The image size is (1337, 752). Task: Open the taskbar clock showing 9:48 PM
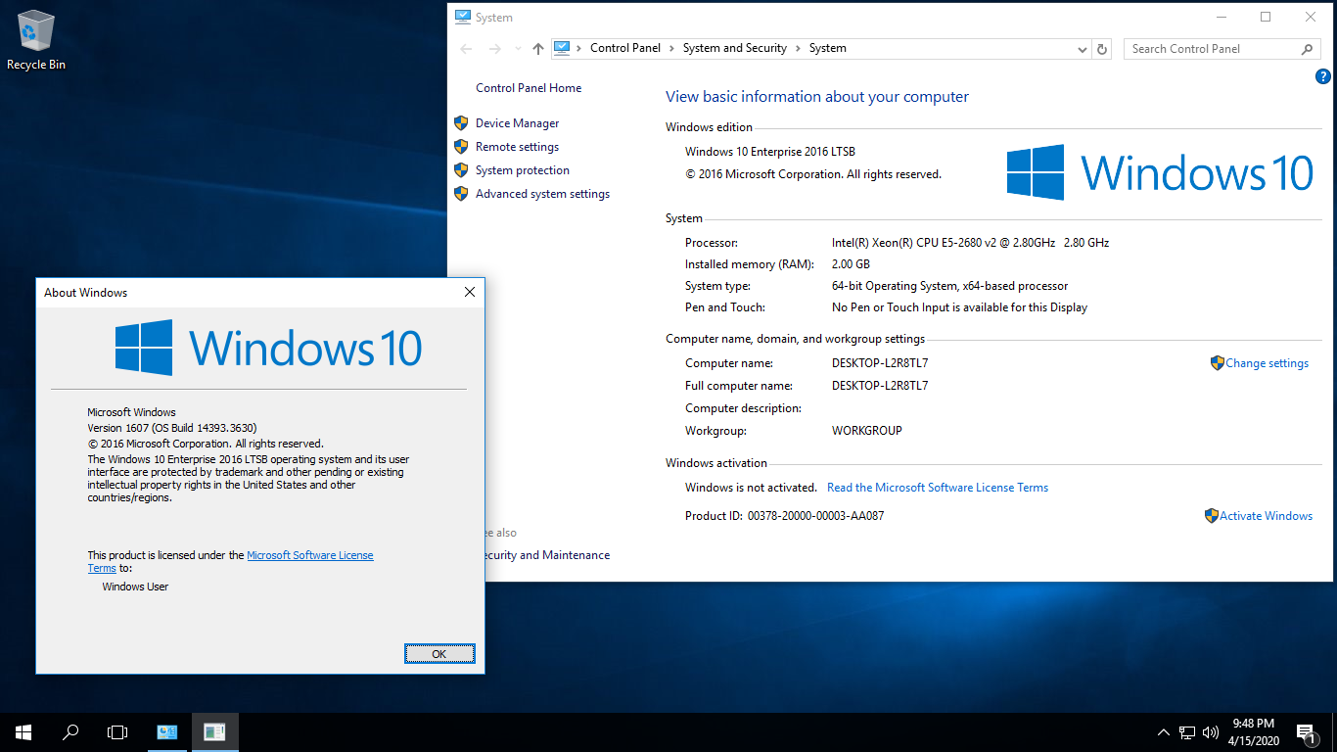(1253, 732)
